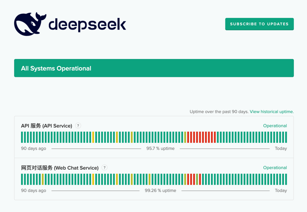Image resolution: width=307 pixels, height=212 pixels.
Task: Open View historical uptime link
Action: [x=271, y=112]
